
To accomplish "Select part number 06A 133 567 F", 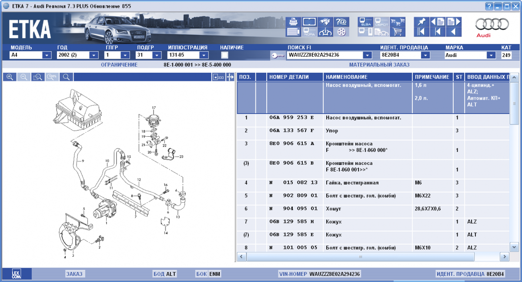I will [291, 131].
